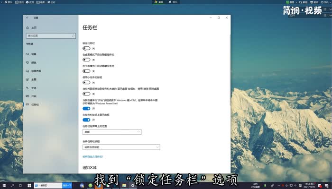
Task: Select 任务栏 in the sidebar menu
Action: click(35, 104)
